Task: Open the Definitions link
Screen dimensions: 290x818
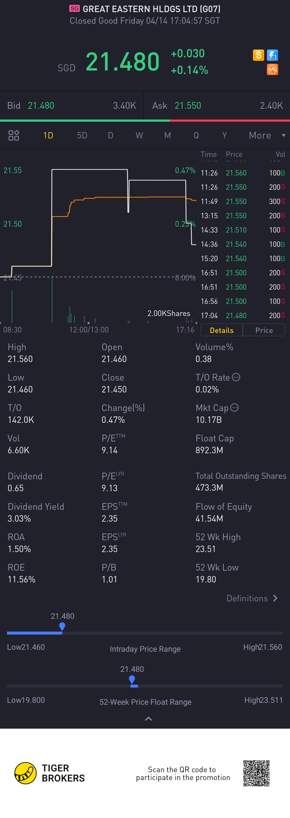Action: 252,598
